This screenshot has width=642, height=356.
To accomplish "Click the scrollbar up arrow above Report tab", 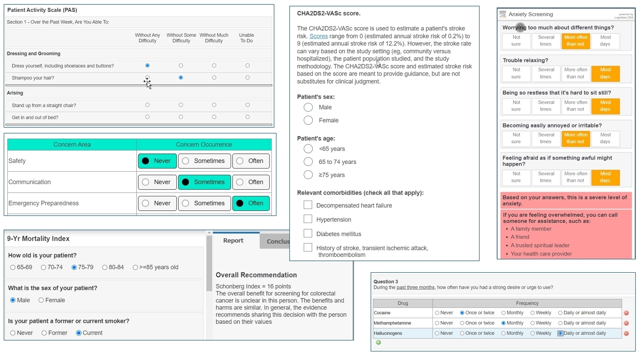I will tap(209, 232).
